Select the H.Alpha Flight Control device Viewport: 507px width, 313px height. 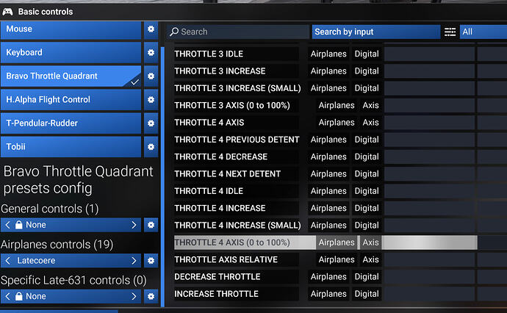[x=71, y=100]
